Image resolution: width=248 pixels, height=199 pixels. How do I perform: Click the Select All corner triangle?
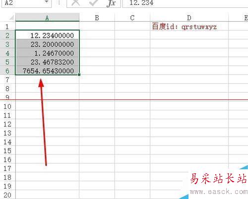click(11, 17)
